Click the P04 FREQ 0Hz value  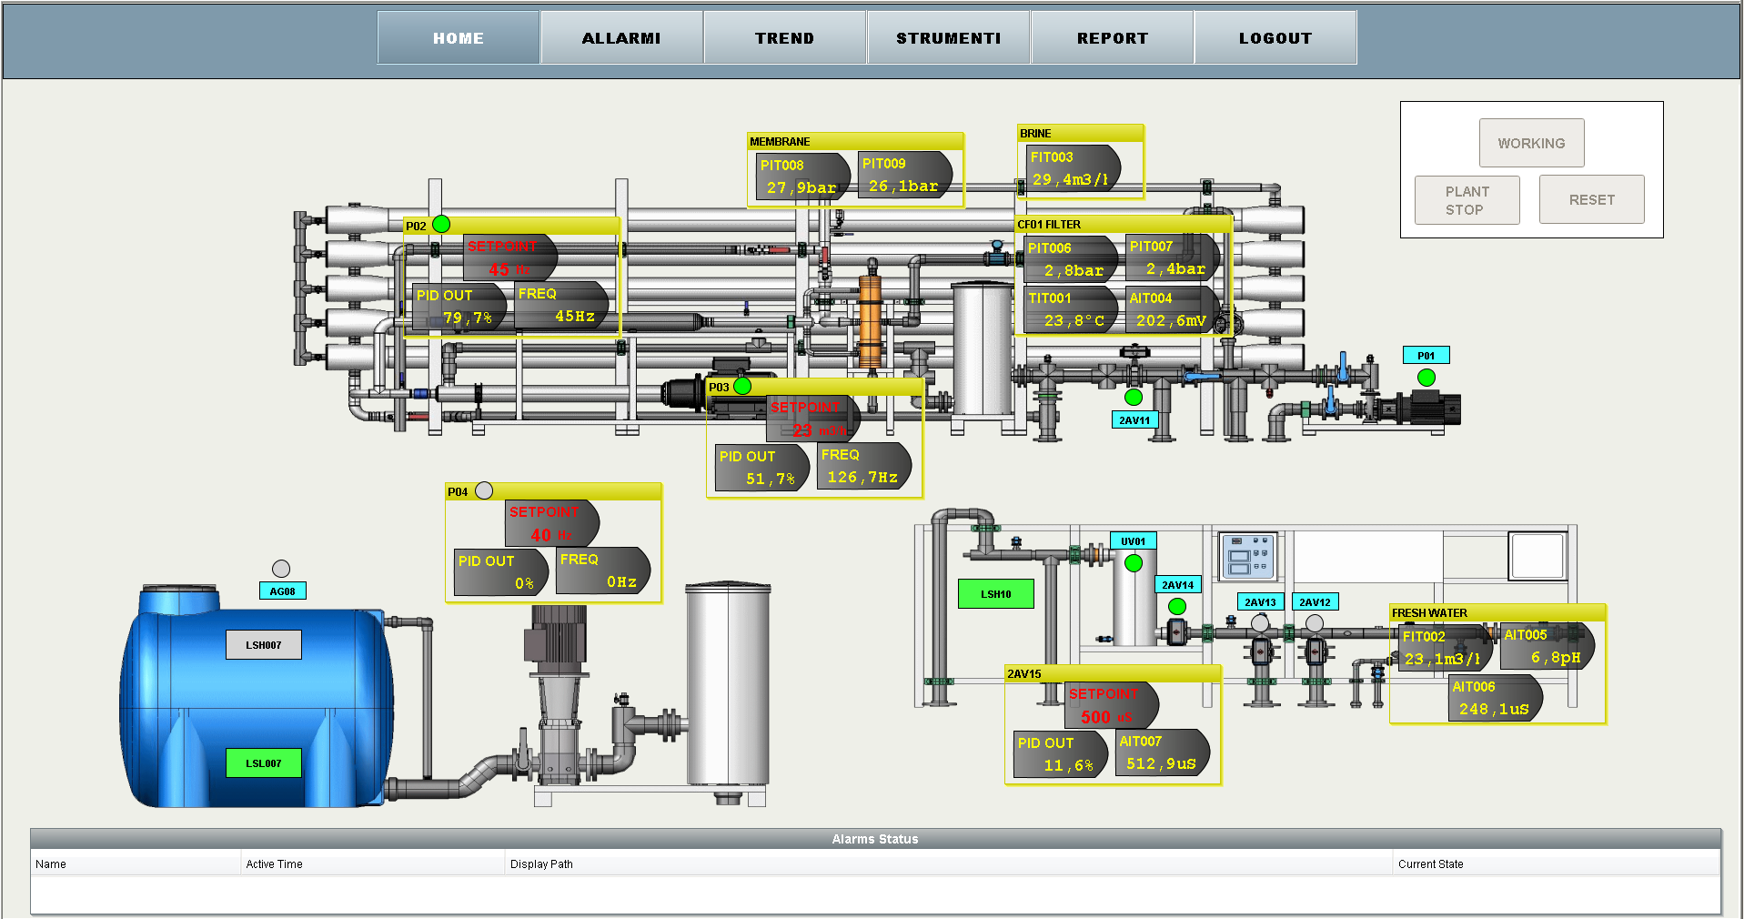[603, 571]
